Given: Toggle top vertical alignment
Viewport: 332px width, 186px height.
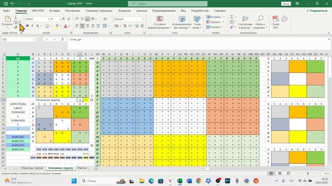Looking at the screenshot, I should click(x=77, y=19).
